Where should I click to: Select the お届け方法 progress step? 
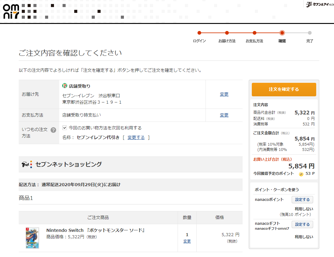[227, 33]
